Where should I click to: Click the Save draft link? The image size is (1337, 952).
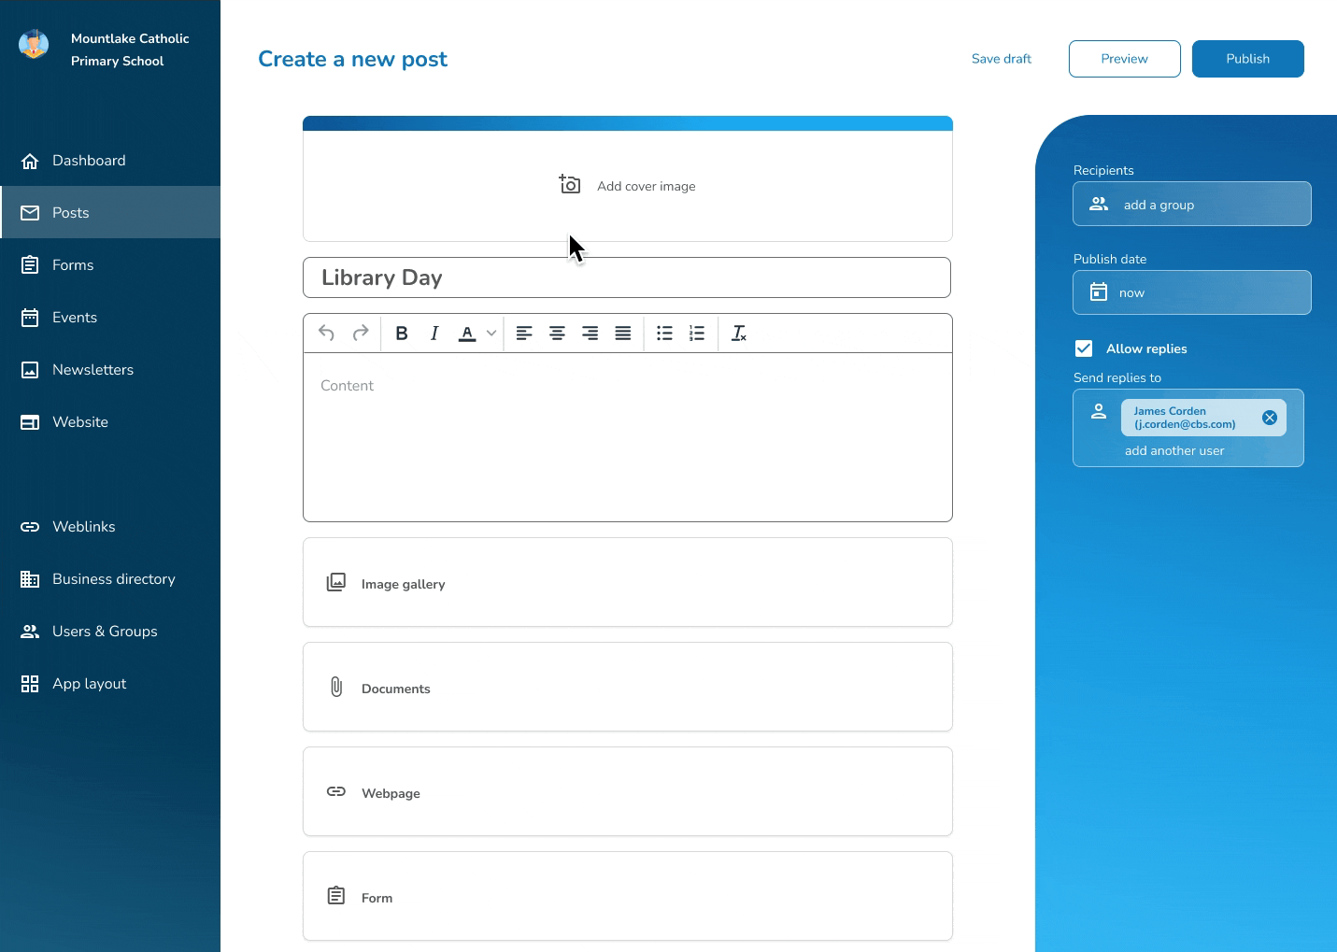click(1002, 59)
